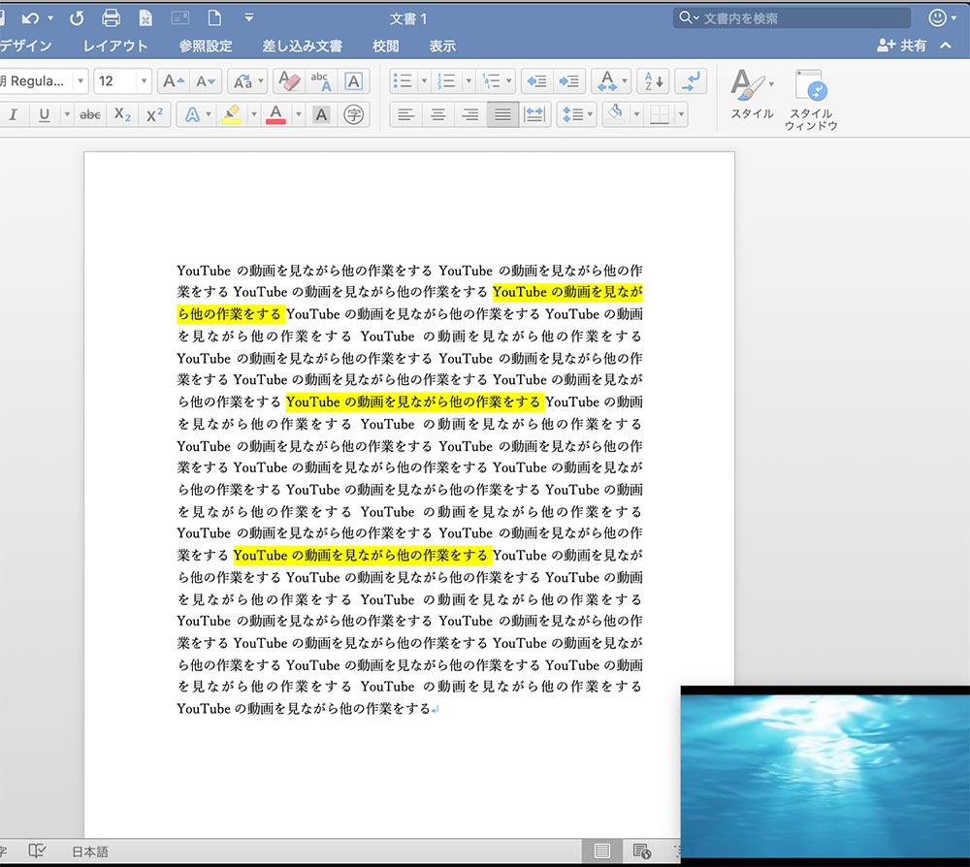
Task: Print the document with the printer icon
Action: click(112, 17)
